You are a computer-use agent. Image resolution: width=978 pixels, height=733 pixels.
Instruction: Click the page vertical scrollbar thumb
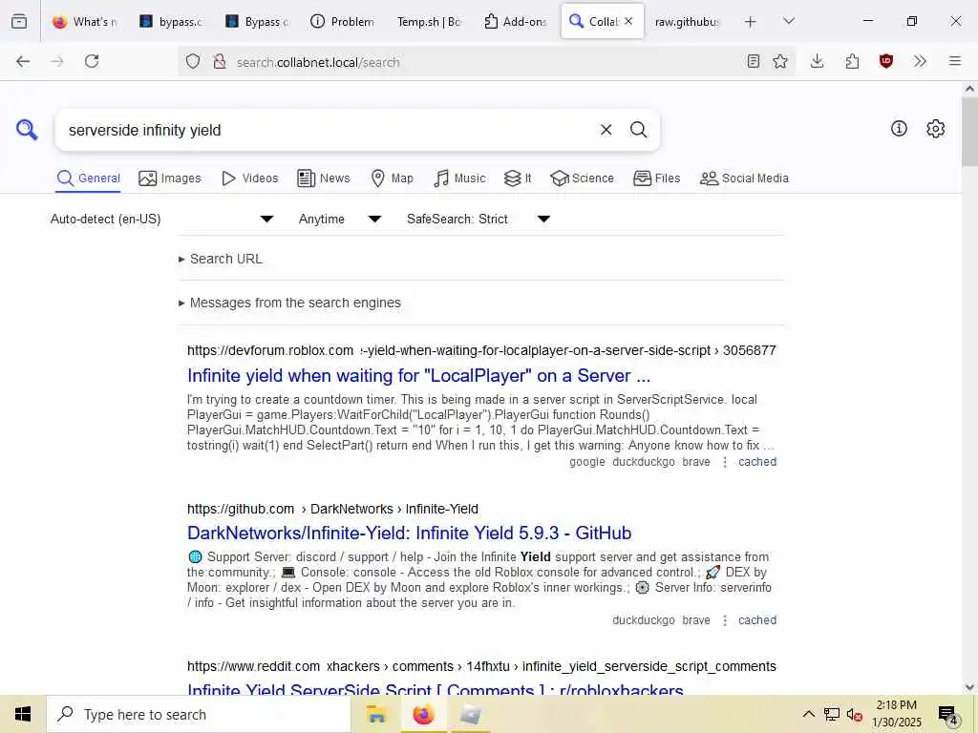point(970,131)
